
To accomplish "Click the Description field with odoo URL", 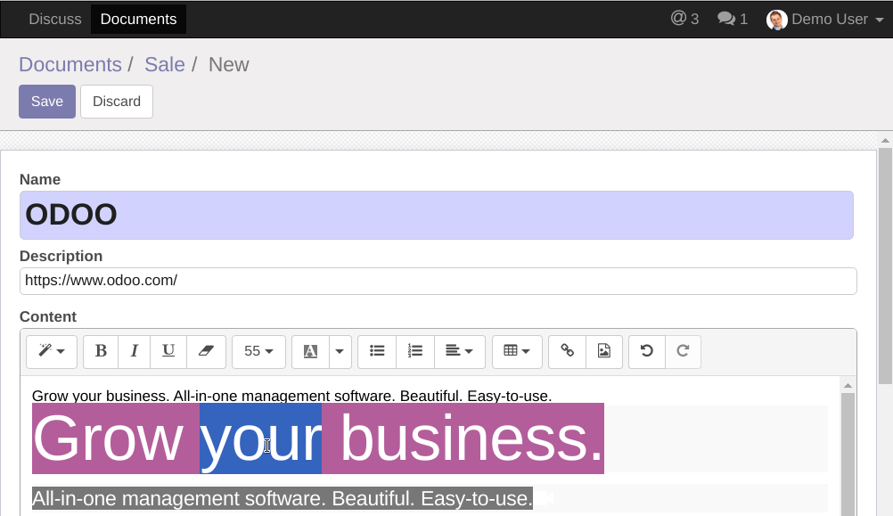I will tap(438, 281).
